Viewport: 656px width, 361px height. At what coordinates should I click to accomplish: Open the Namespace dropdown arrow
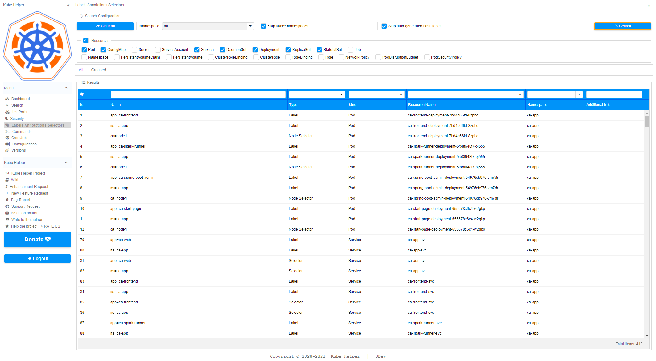[250, 26]
